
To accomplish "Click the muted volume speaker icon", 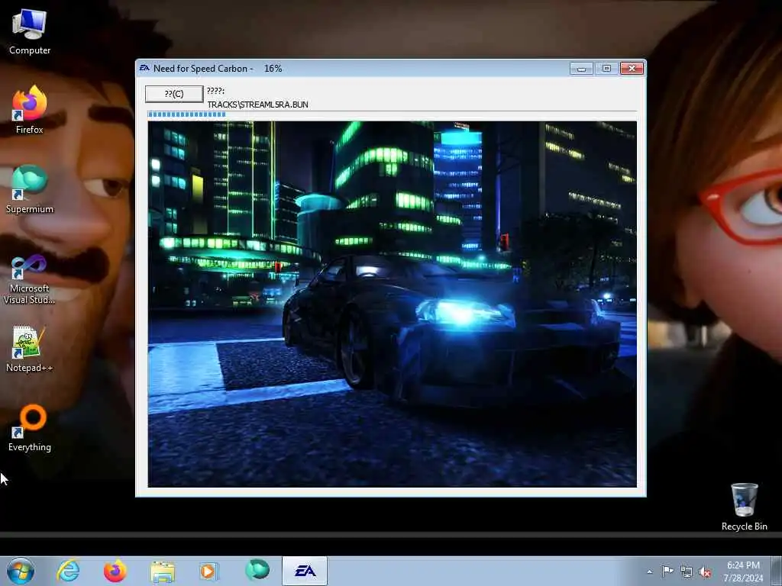I will pyautogui.click(x=705, y=572).
